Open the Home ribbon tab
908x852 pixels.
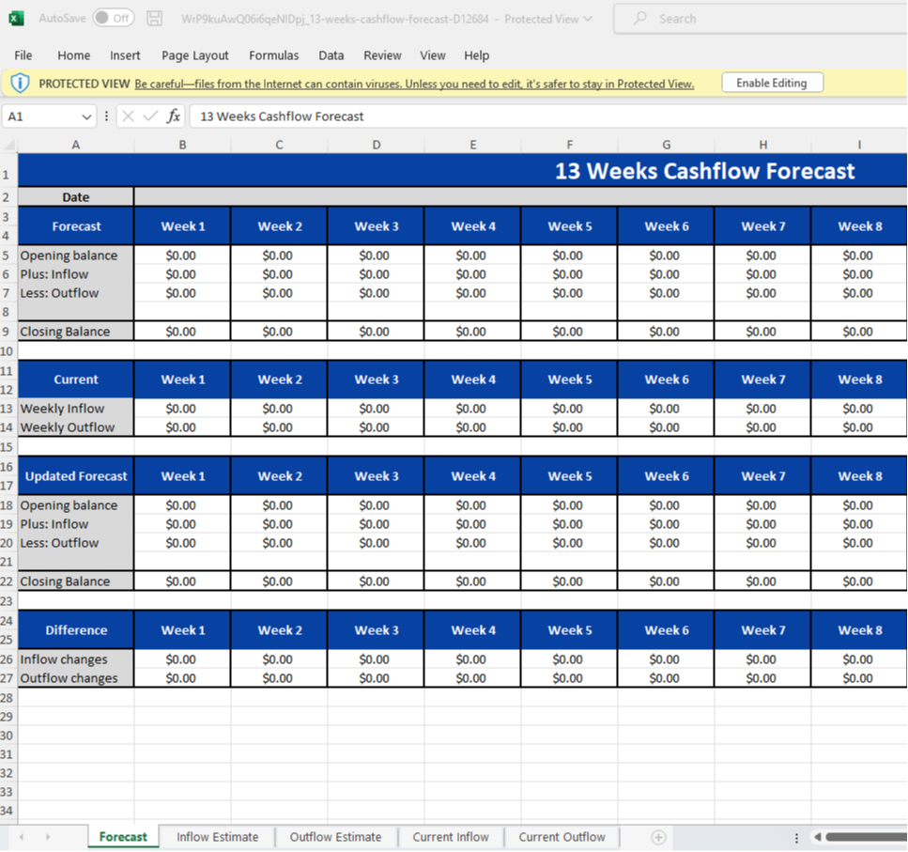[x=73, y=55]
